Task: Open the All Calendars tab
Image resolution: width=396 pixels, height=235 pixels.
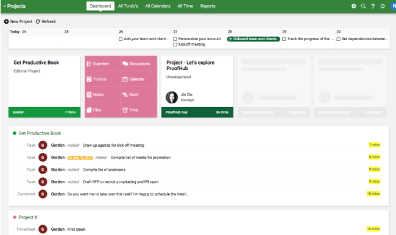Action: tap(158, 6)
